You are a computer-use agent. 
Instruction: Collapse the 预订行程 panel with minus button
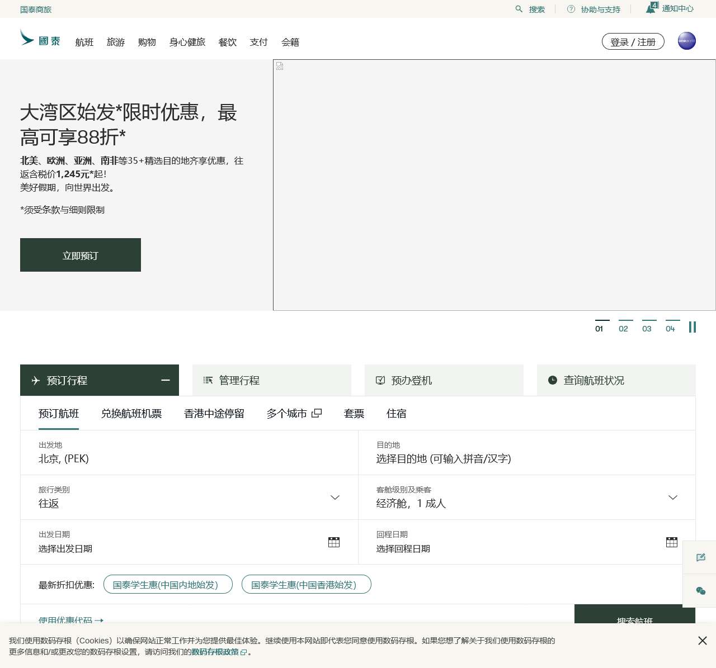coord(164,380)
